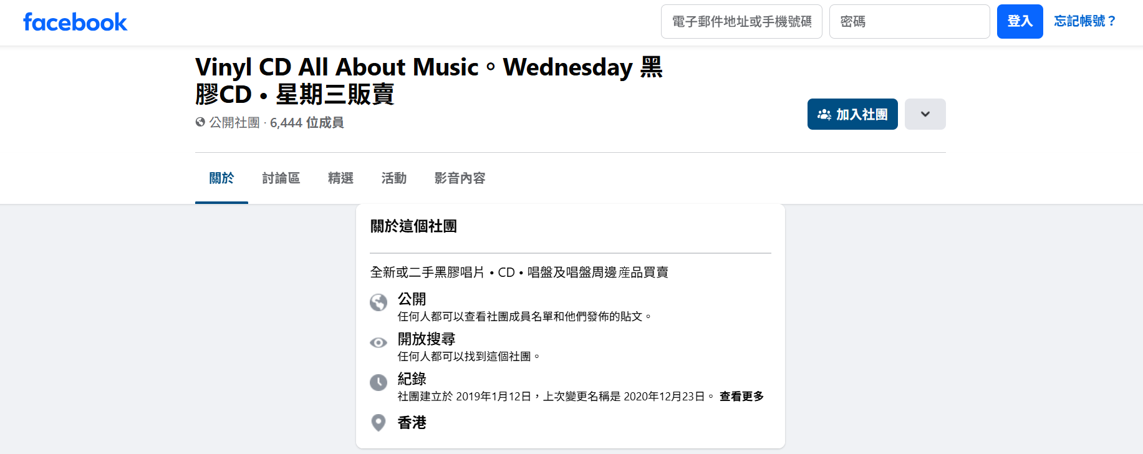The width and height of the screenshot is (1143, 454).
Task: Go to the 活動 tab
Action: pyautogui.click(x=394, y=178)
